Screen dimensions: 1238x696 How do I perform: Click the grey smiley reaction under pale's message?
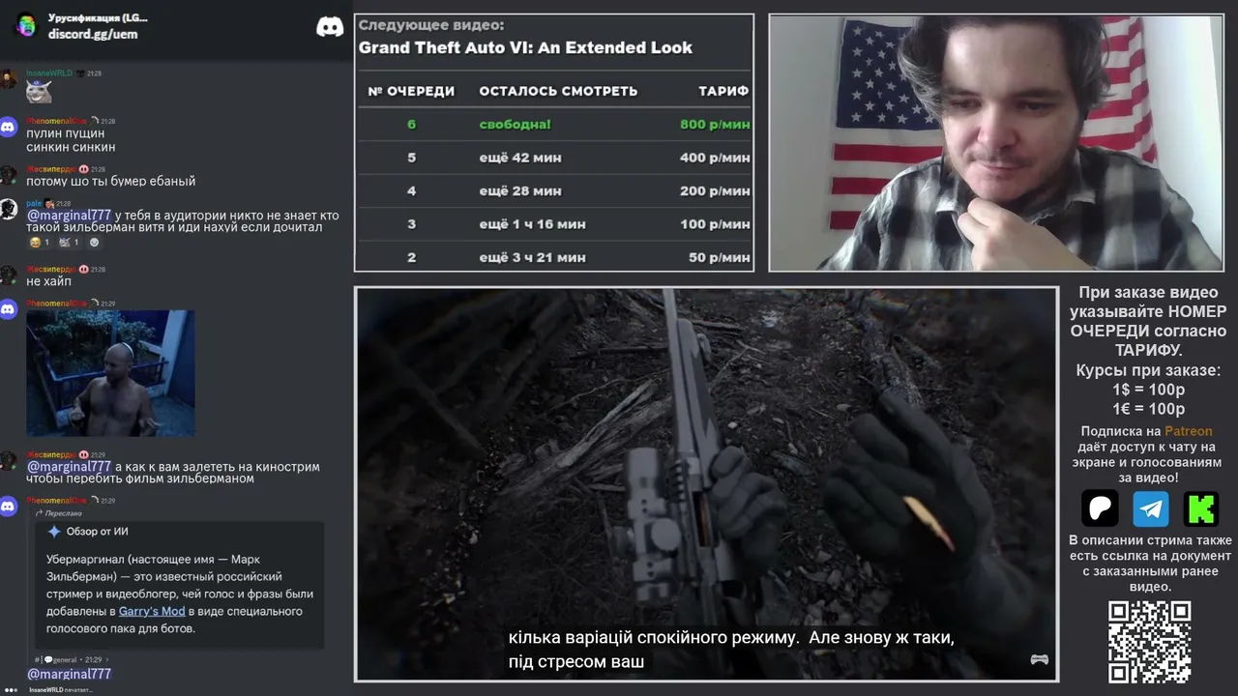(94, 242)
